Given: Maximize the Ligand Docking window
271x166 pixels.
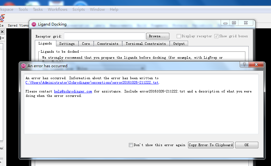Looking at the screenshot, I should 234,23.
